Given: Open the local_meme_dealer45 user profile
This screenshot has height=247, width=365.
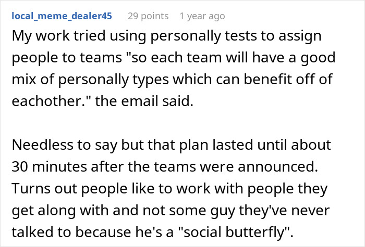Looking at the screenshot, I should [x=62, y=16].
